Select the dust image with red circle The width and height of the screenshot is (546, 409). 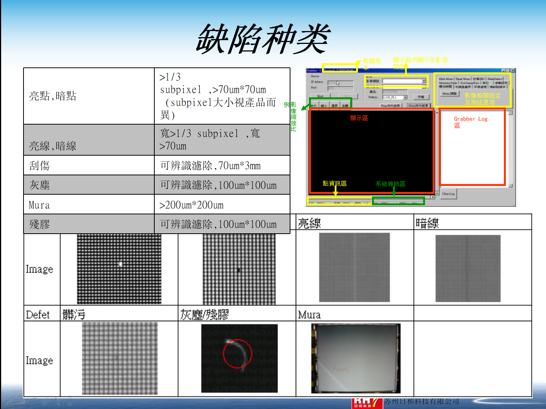tap(239, 358)
